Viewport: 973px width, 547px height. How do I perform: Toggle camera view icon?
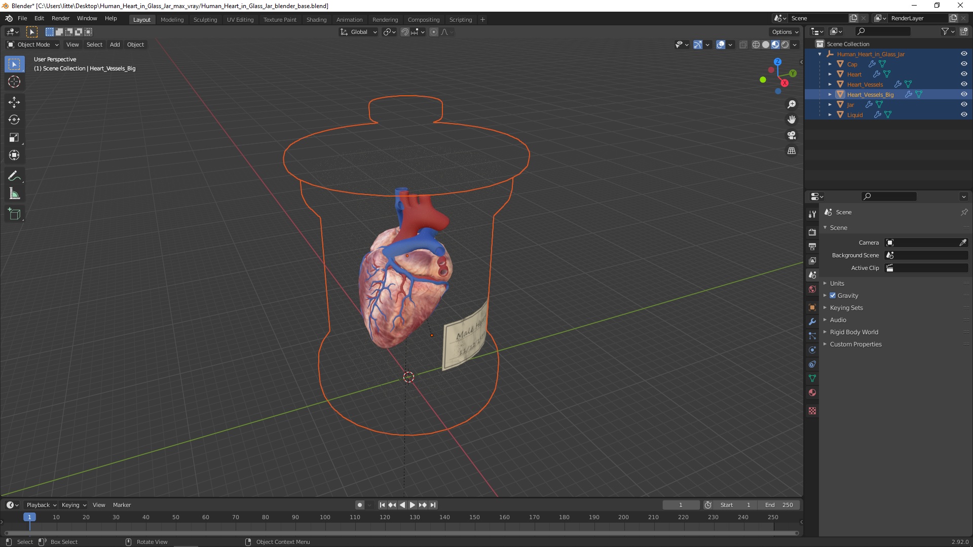click(x=792, y=135)
